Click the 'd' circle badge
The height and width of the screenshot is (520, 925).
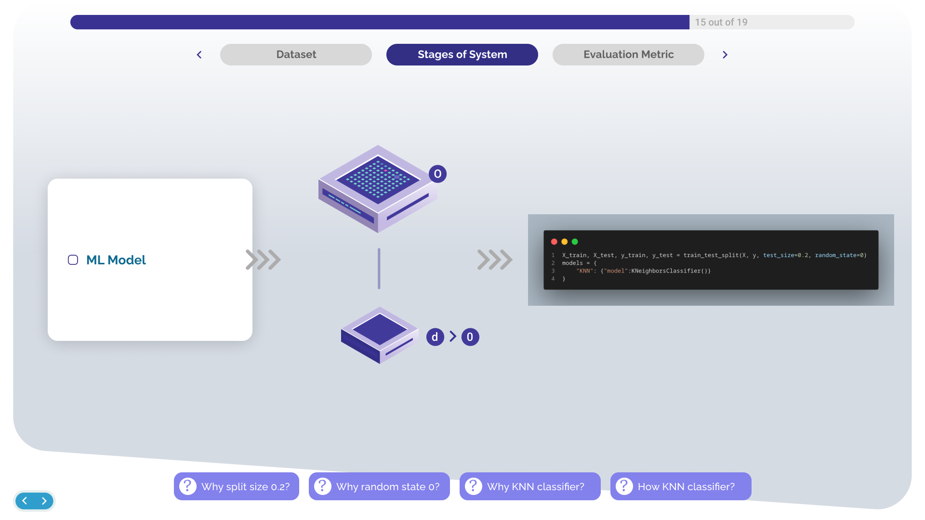point(435,337)
